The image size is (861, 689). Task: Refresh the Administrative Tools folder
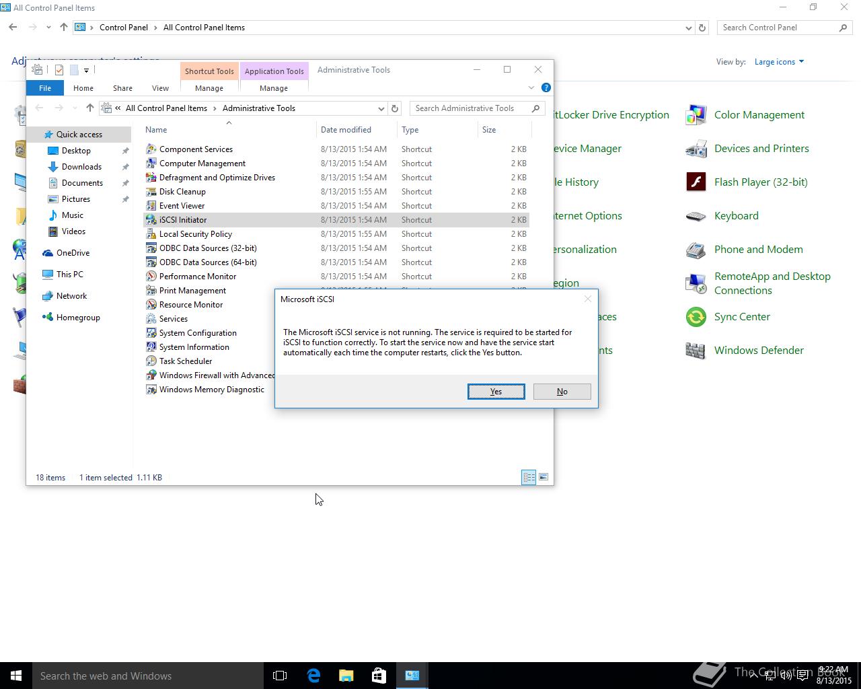tap(395, 108)
